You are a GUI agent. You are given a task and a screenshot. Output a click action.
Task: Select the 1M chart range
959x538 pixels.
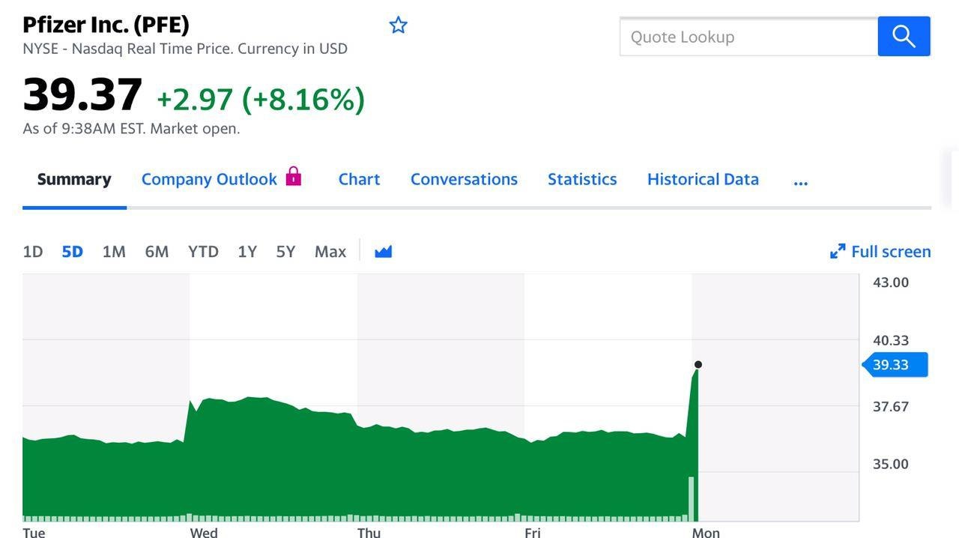point(114,251)
